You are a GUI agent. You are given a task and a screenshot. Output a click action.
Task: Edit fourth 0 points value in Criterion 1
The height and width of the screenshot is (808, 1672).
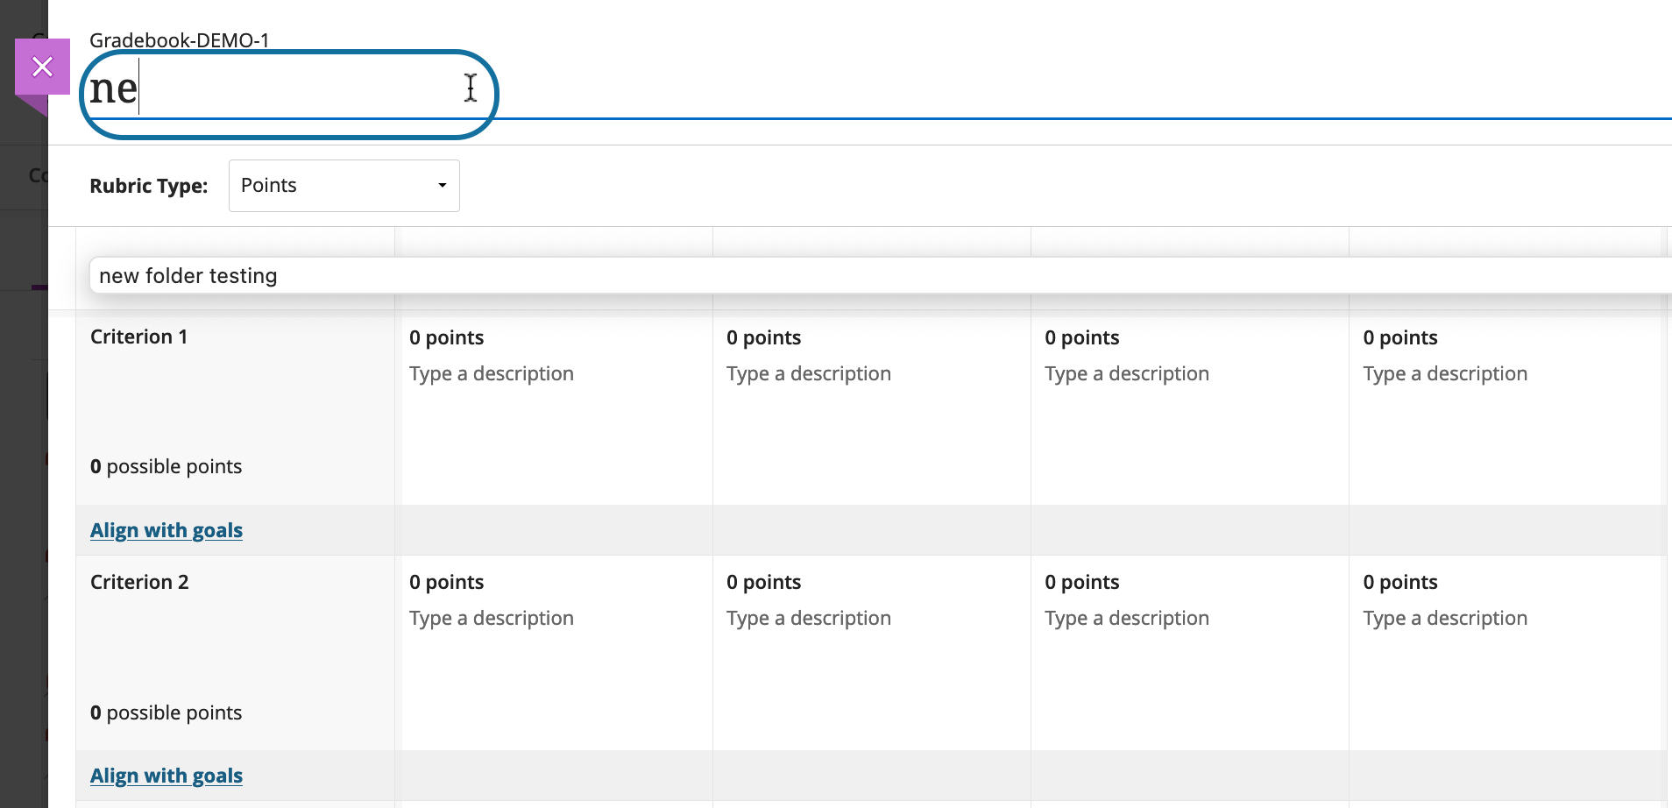[x=1399, y=338]
